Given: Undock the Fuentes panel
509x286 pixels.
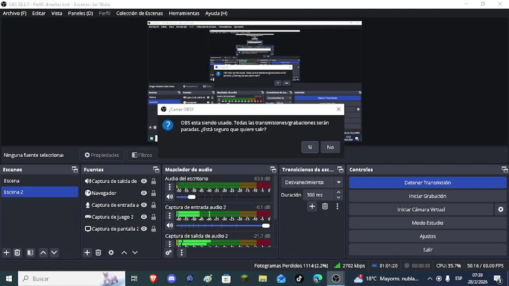Looking at the screenshot, I should click(156, 170).
